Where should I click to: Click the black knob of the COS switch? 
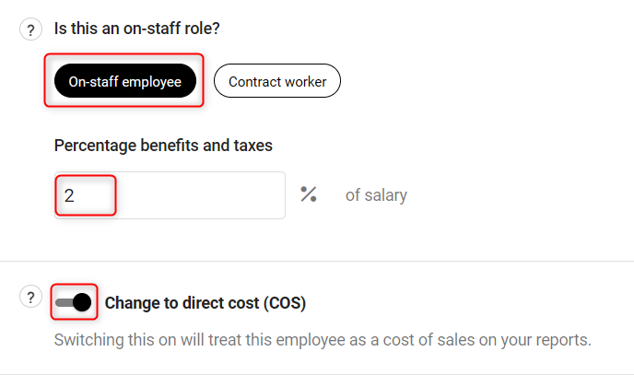[83, 302]
